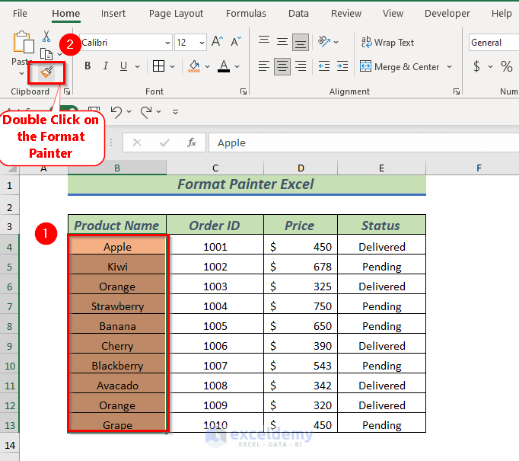Click the Increase Indent icon
This screenshot has height=461, width=519.
[x=342, y=66]
